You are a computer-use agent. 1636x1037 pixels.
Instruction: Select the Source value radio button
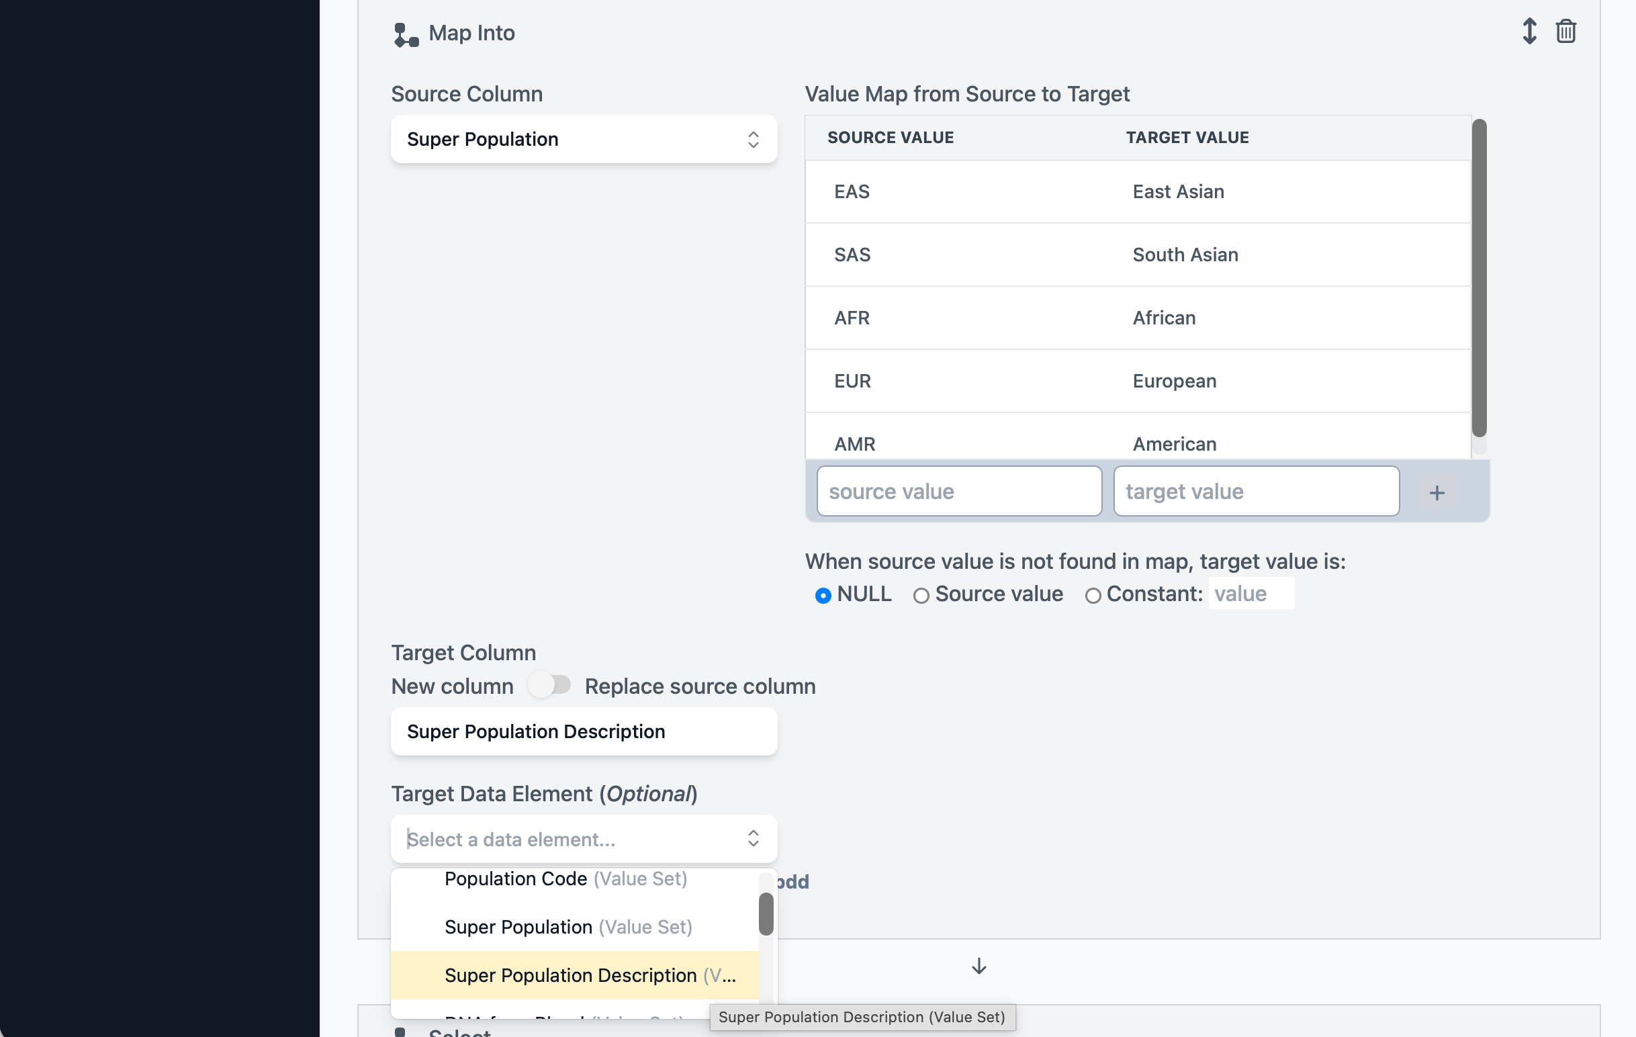pos(921,594)
